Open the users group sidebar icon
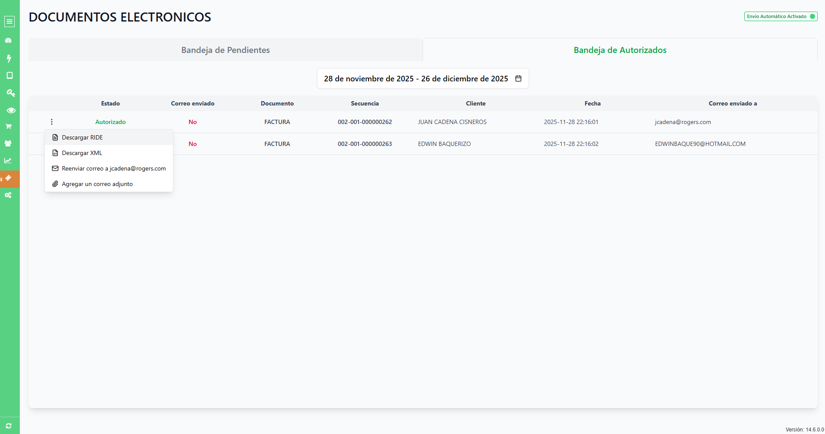825x434 pixels. pos(8,143)
